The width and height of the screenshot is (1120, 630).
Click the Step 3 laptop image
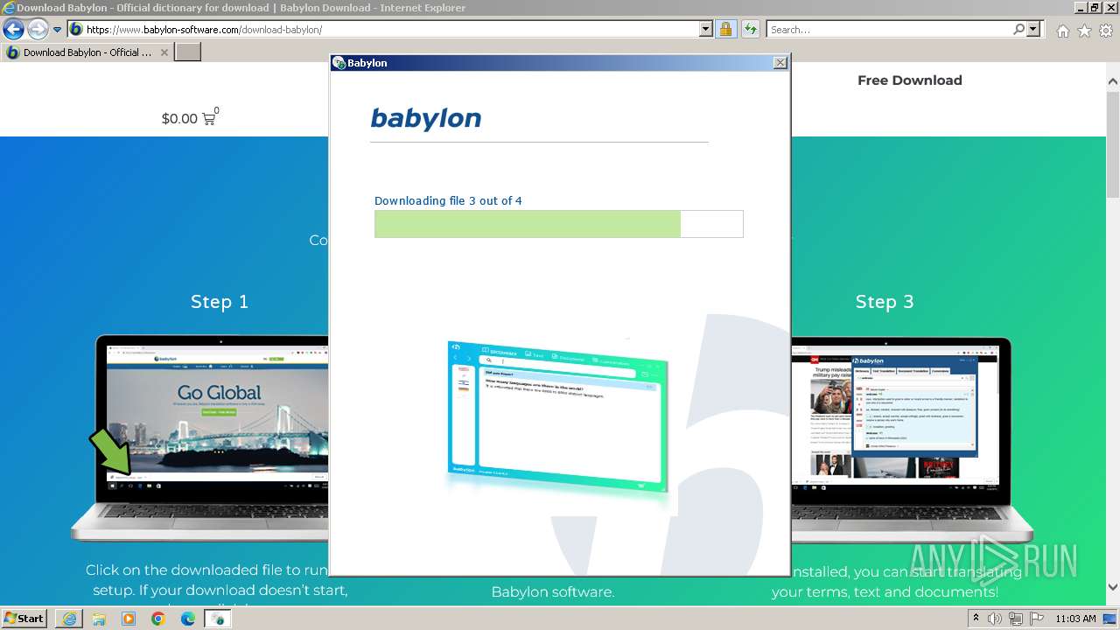click(x=912, y=439)
